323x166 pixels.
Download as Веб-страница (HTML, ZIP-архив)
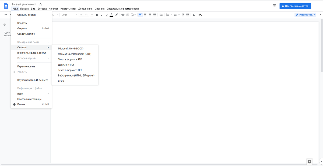[x=75, y=75]
